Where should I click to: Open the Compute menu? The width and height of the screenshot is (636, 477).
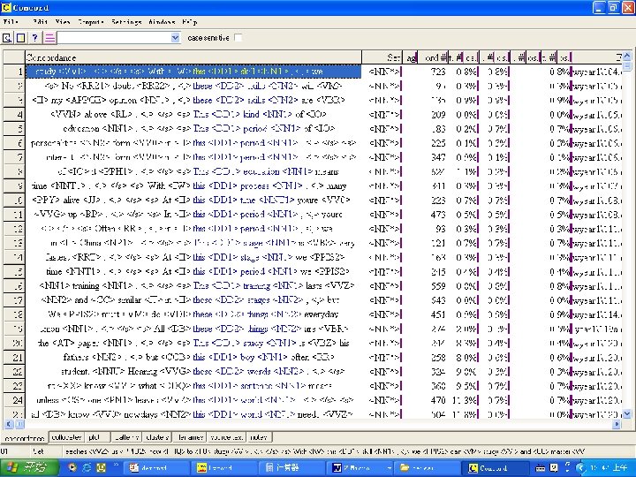(x=91, y=22)
